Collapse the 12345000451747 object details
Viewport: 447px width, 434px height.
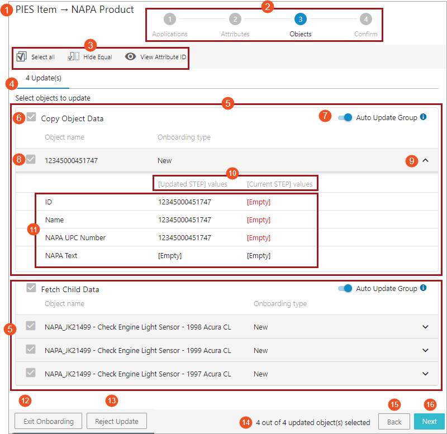(x=425, y=160)
